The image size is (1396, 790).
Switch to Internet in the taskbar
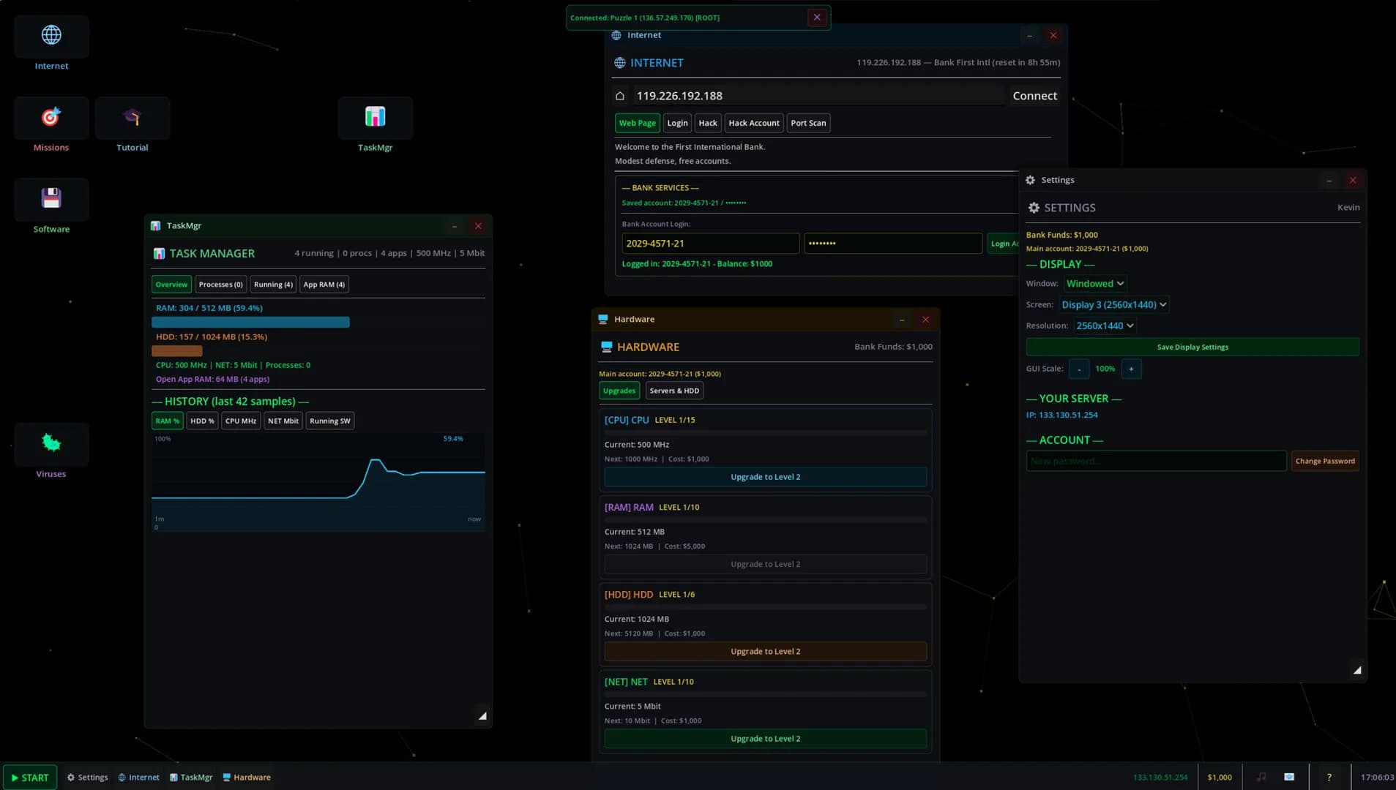(138, 778)
